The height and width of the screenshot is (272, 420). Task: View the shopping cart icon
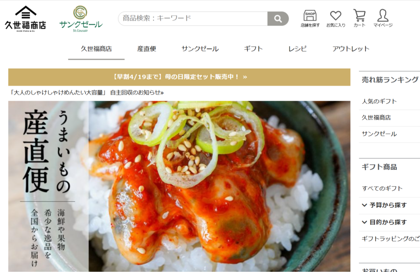pyautogui.click(x=359, y=18)
